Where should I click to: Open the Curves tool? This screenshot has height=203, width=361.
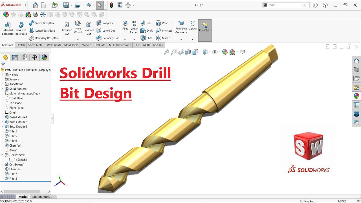pyautogui.click(x=193, y=26)
